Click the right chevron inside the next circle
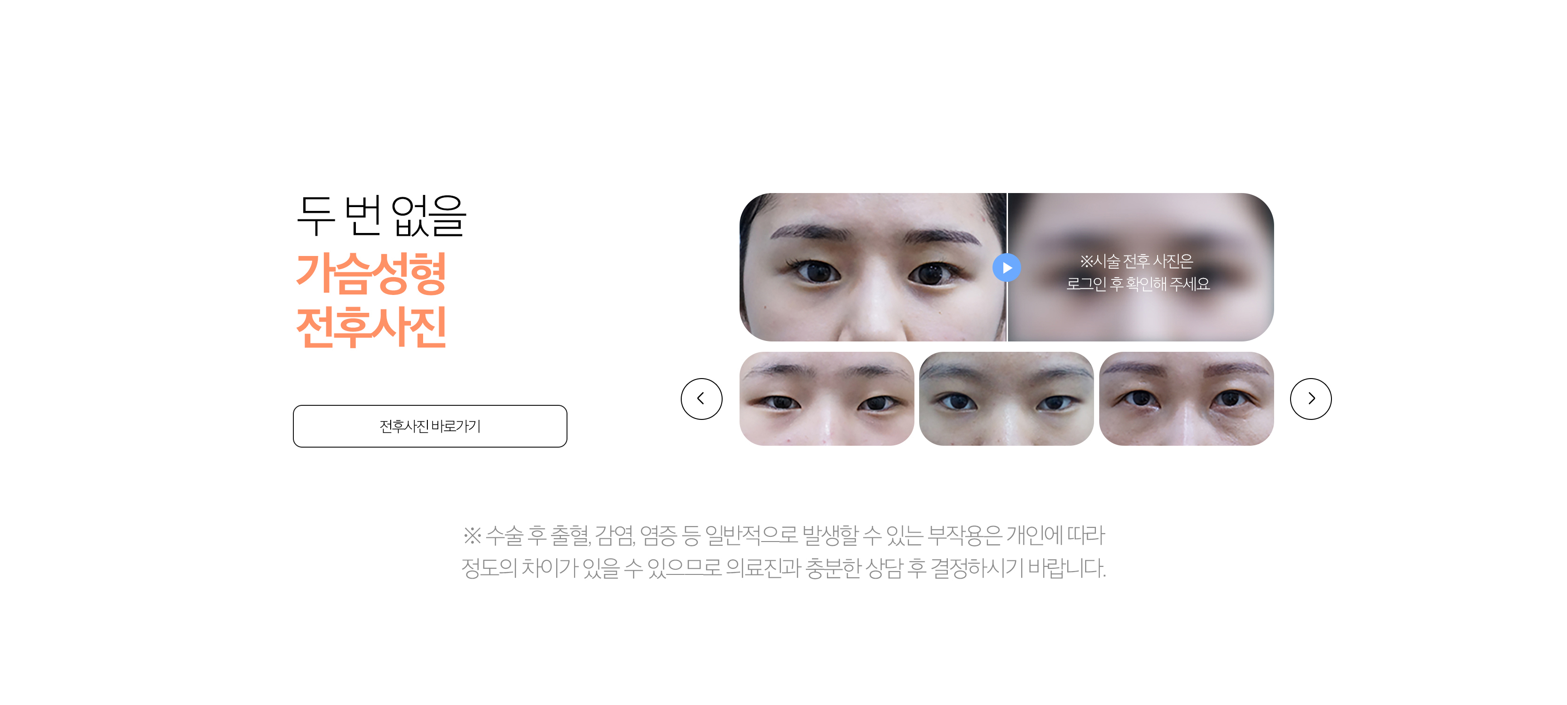1567x705 pixels. coord(1312,399)
